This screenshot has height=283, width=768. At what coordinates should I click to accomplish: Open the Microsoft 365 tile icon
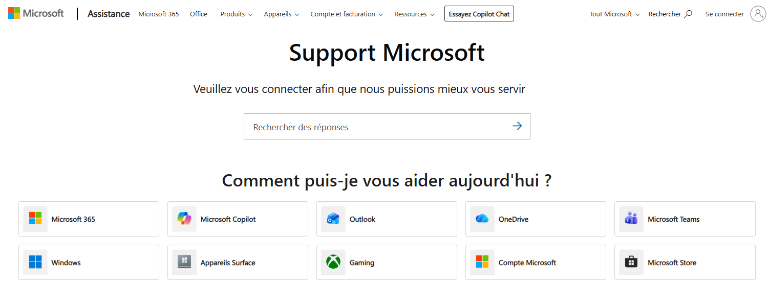click(x=35, y=219)
